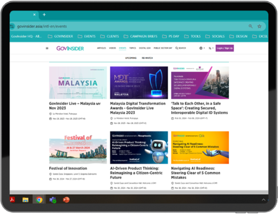Click the site search magnifier icon
Image resolution: width=278 pixels, height=214 pixels.
pos(177,48)
